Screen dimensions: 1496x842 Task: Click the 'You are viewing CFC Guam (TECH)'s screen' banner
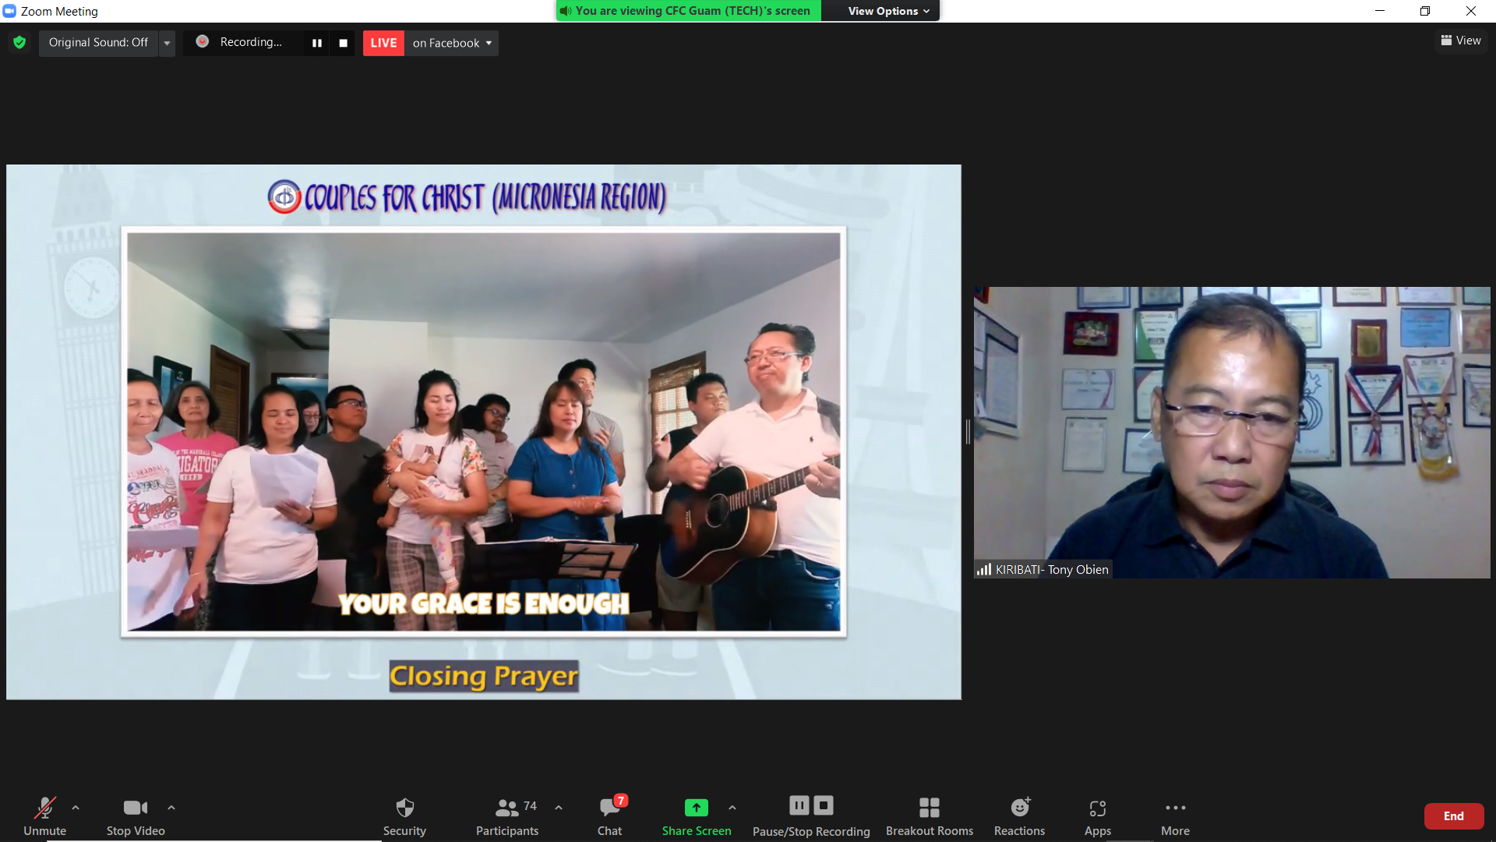(688, 11)
